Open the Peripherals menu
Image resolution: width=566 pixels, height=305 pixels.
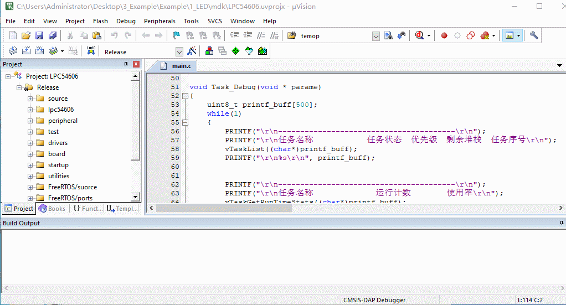click(159, 21)
